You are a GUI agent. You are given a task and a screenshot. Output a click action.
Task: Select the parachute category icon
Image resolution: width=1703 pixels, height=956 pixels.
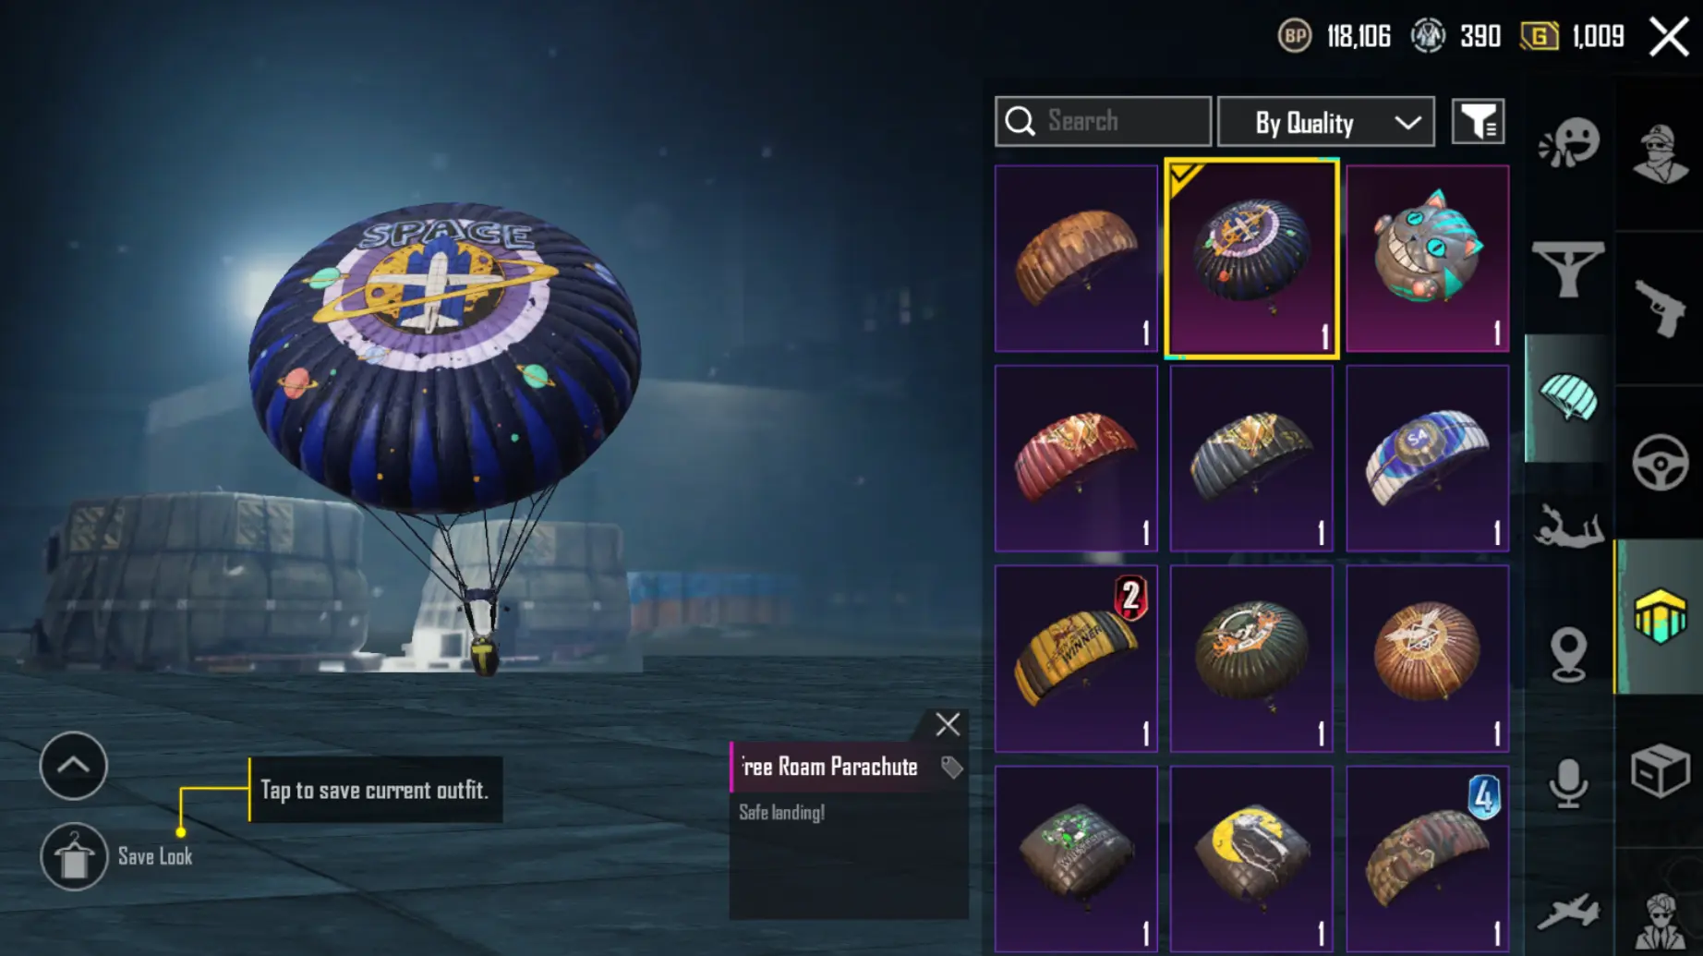coord(1568,398)
